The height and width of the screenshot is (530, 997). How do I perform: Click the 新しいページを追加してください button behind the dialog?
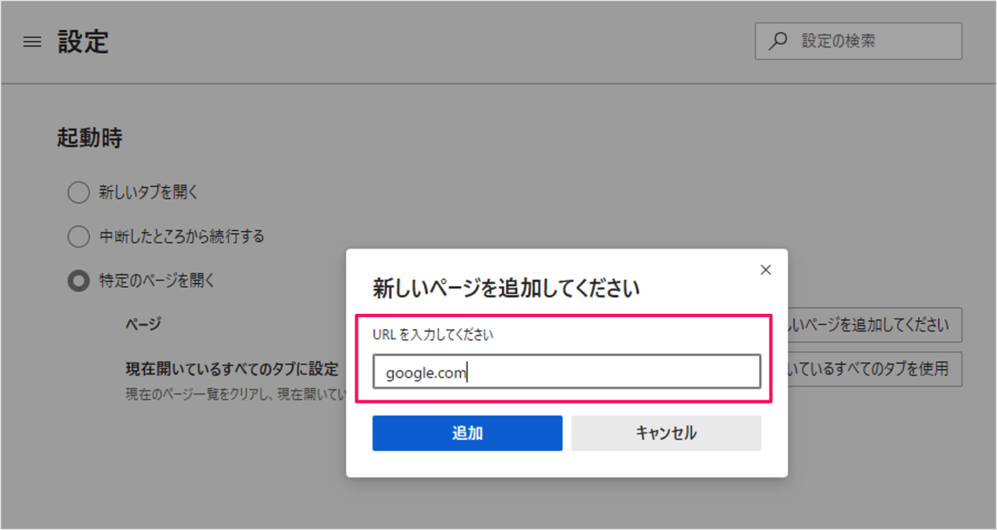coord(874,325)
